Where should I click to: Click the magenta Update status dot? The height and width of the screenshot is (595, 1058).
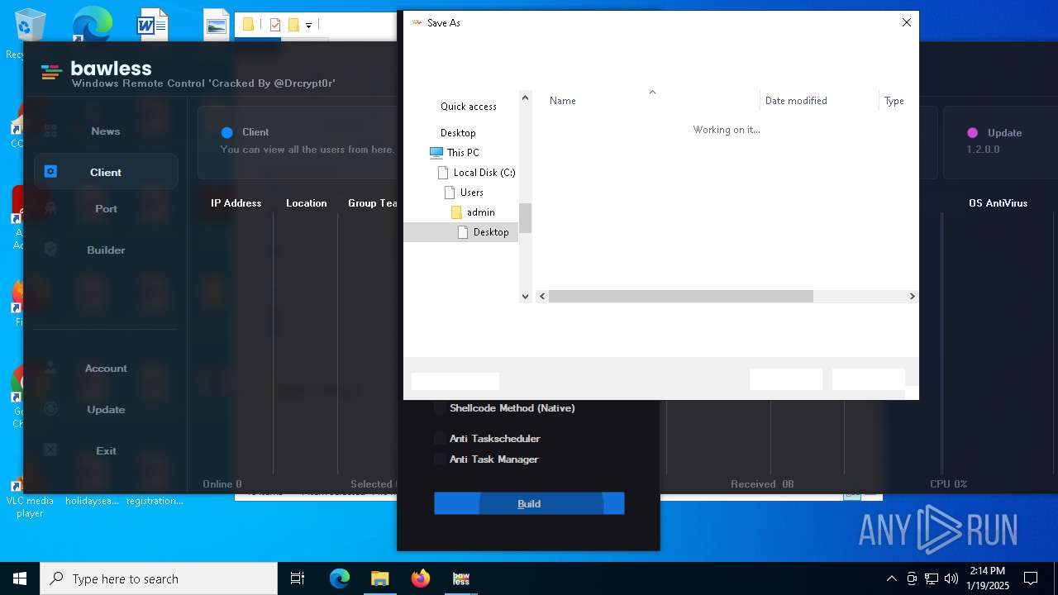point(972,132)
